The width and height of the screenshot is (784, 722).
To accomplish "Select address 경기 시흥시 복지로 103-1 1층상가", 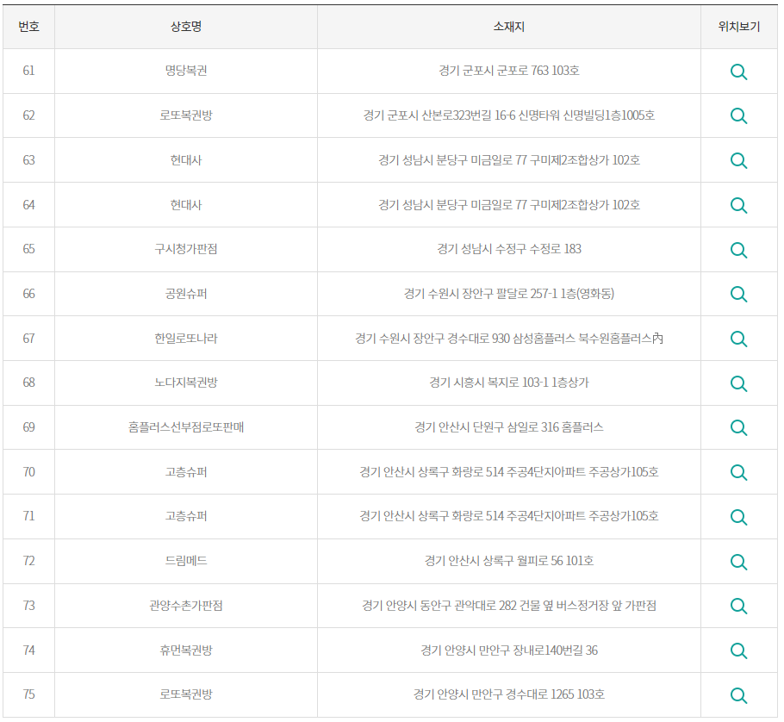I will [x=509, y=383].
